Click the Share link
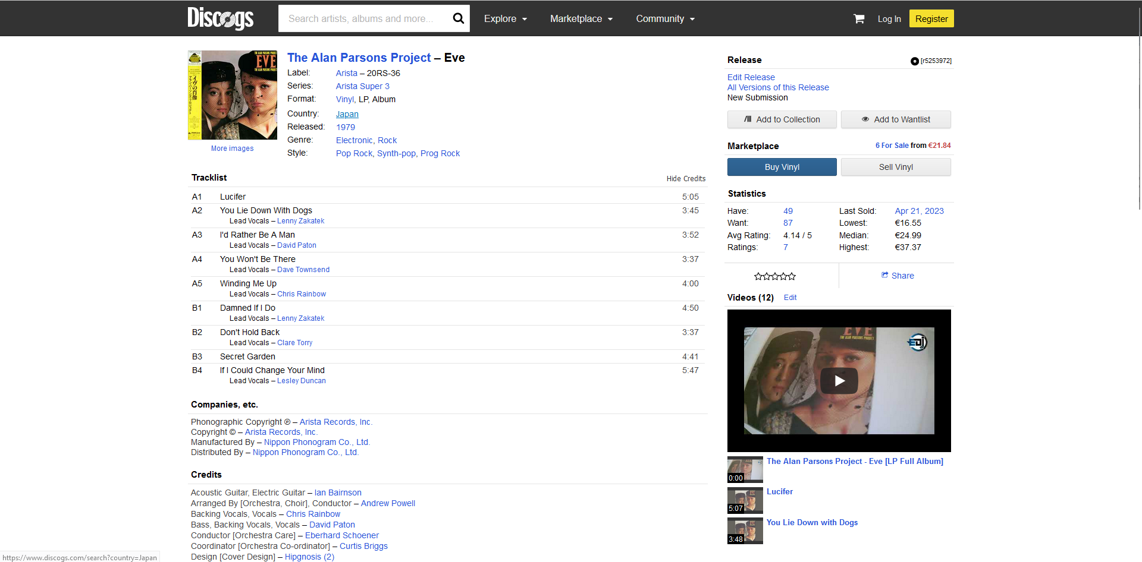1142x562 pixels. pos(897,276)
